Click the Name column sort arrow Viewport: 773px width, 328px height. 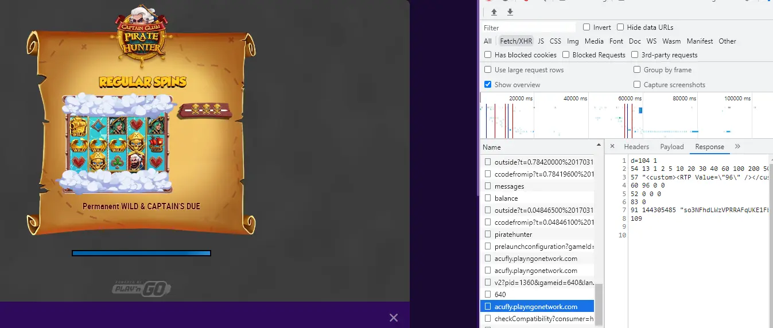[599, 145]
